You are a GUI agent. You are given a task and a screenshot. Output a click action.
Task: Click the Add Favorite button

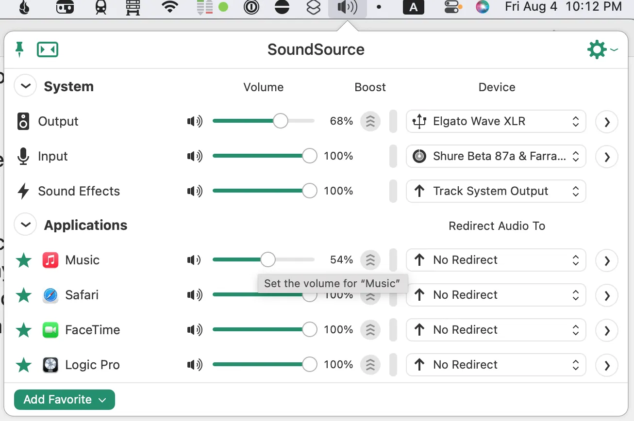click(x=64, y=399)
